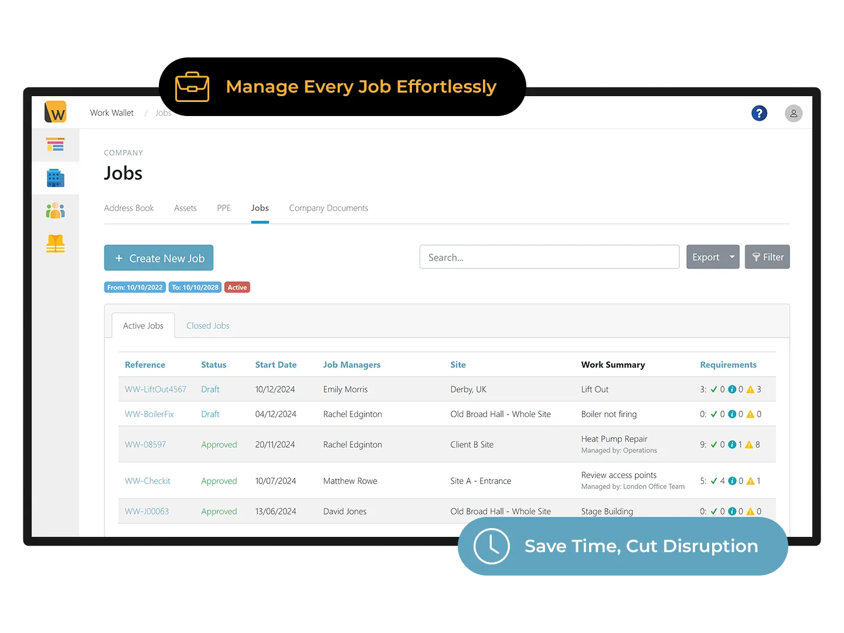Open the people/teams sidebar icon
The width and height of the screenshot is (844, 633).
pyautogui.click(x=55, y=210)
